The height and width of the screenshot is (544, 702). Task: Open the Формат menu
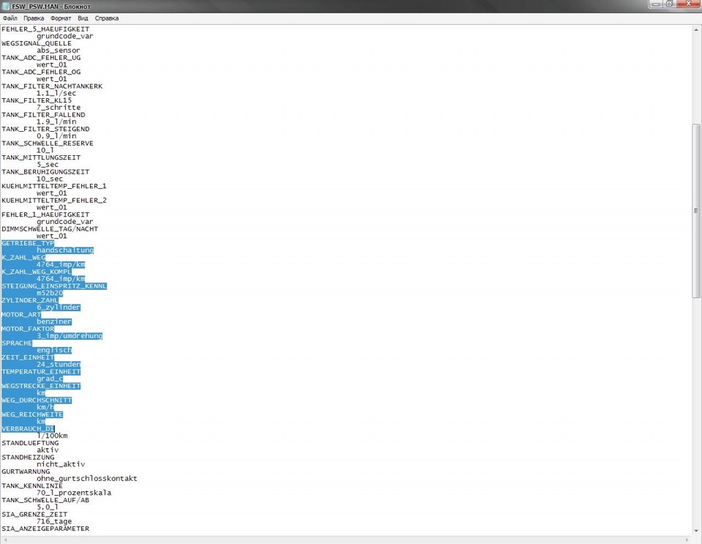click(61, 18)
